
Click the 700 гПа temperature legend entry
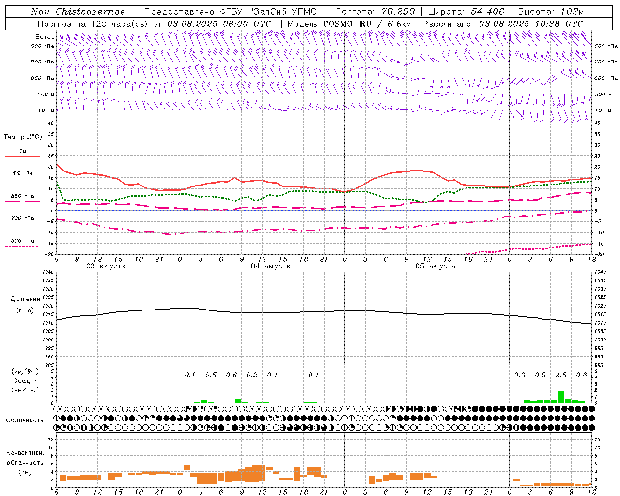[23, 218]
